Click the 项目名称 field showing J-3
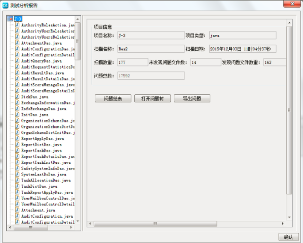This screenshot has width=303, height=243. click(x=151, y=36)
